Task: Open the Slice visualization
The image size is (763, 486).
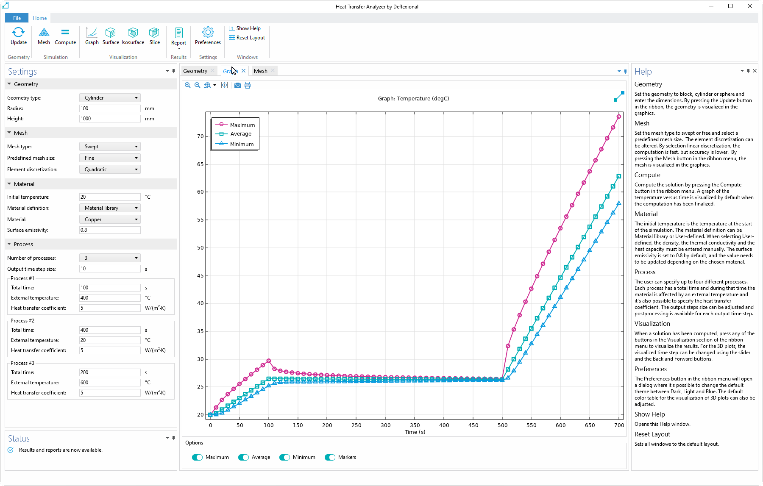Action: [155, 36]
